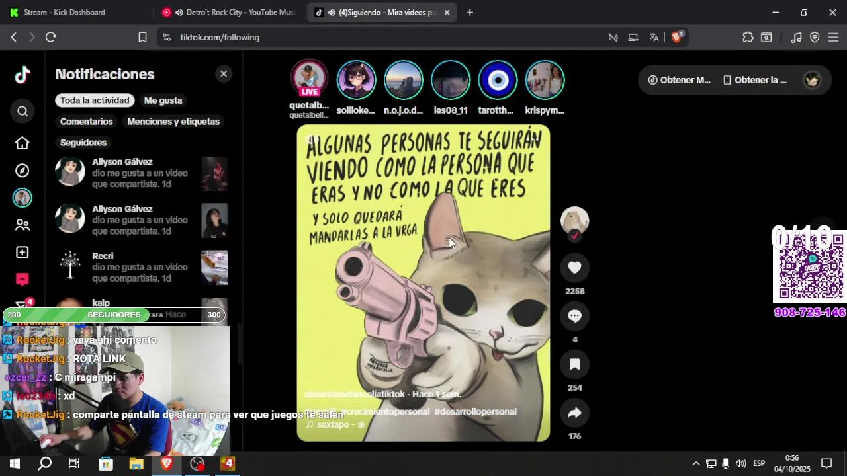Open video comments bubble icon

(574, 316)
